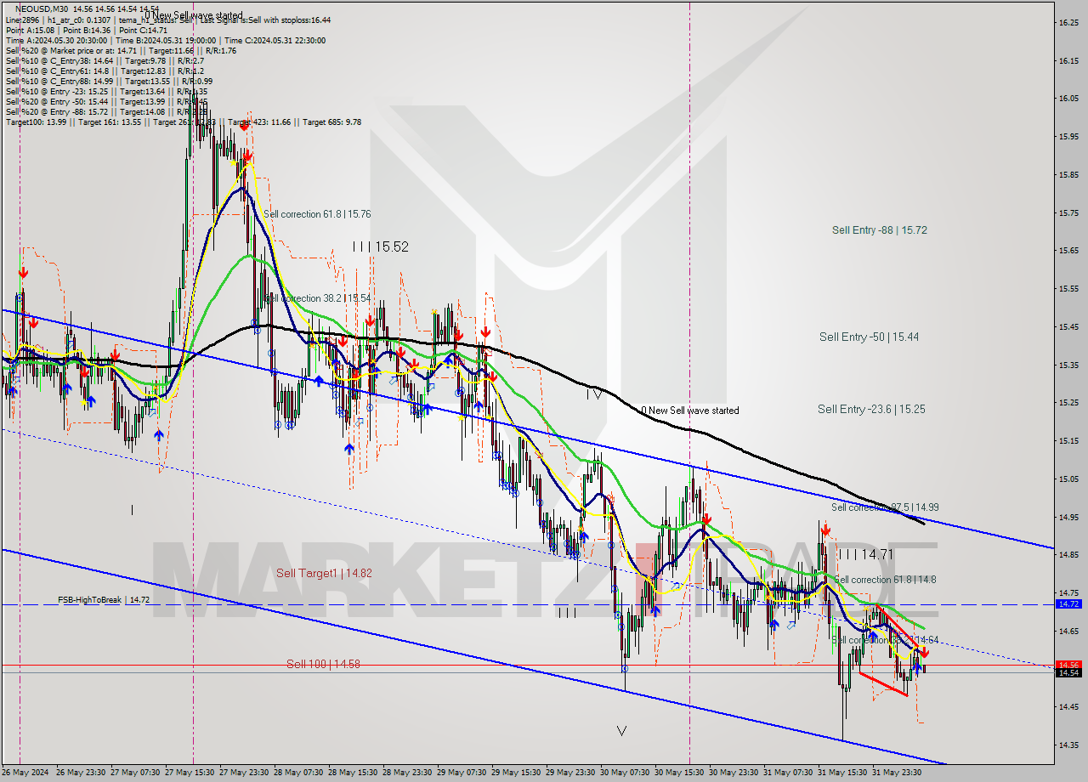1088x782 pixels.
Task: Click the '30 May 23:30' time axis label
Action: [x=734, y=773]
